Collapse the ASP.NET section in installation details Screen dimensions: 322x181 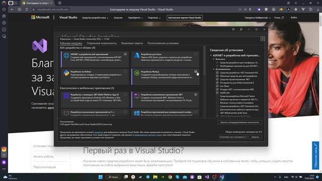coord(211,55)
